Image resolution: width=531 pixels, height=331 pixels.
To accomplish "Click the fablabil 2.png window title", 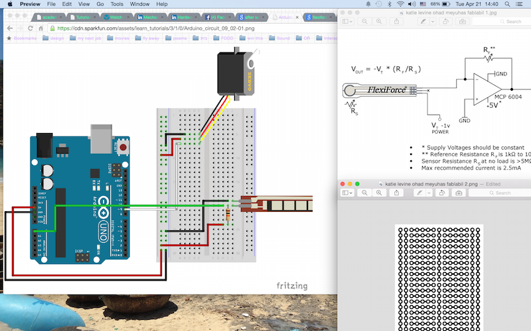I will 431,184.
